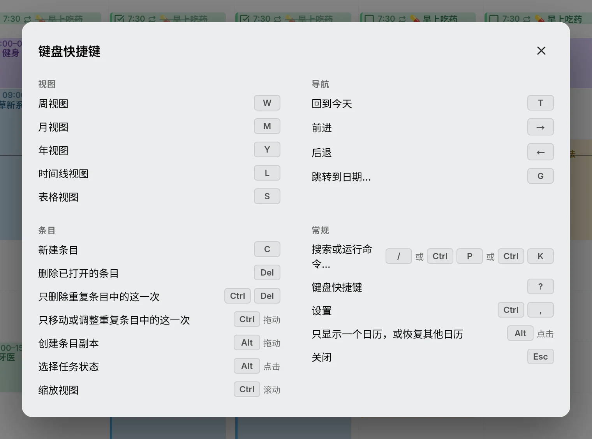
Task: Select the 创建条目副本 shortcut label
Action: (69, 344)
